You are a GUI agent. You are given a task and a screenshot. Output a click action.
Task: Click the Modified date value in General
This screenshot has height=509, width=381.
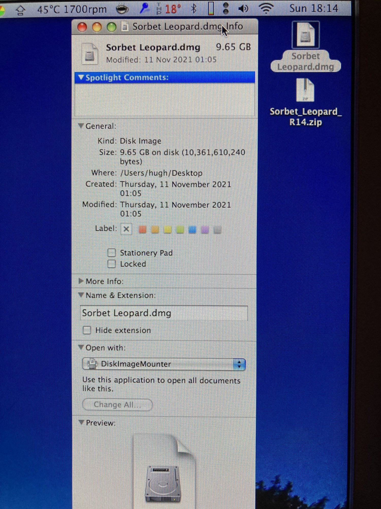176,209
